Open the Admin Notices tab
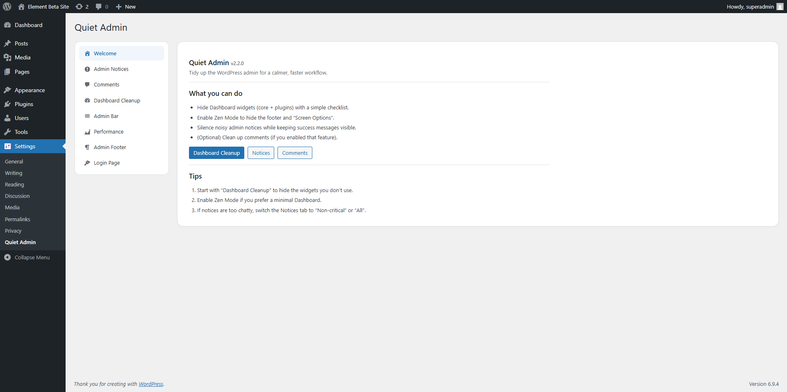Screen dimensions: 787x392 pos(122,69)
